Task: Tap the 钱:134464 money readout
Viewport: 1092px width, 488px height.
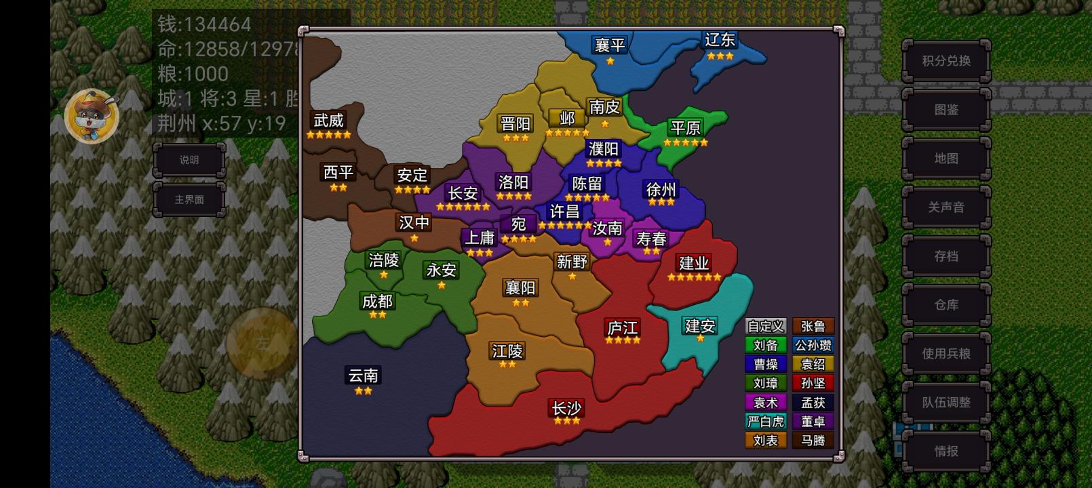Action: click(x=204, y=24)
